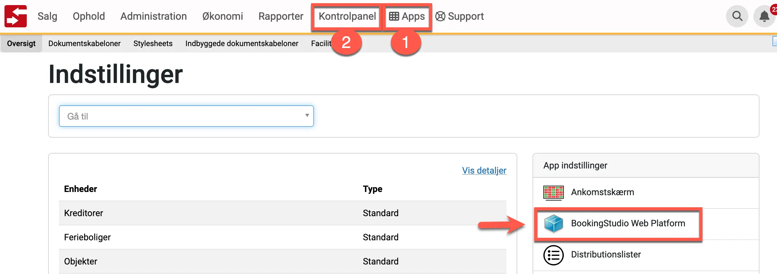The image size is (777, 274).
Task: Open the Økonomi menu
Action: [223, 16]
